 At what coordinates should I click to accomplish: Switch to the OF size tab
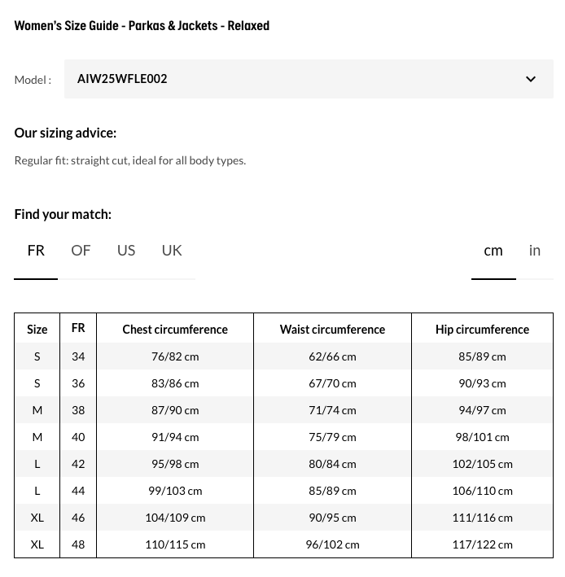81,251
